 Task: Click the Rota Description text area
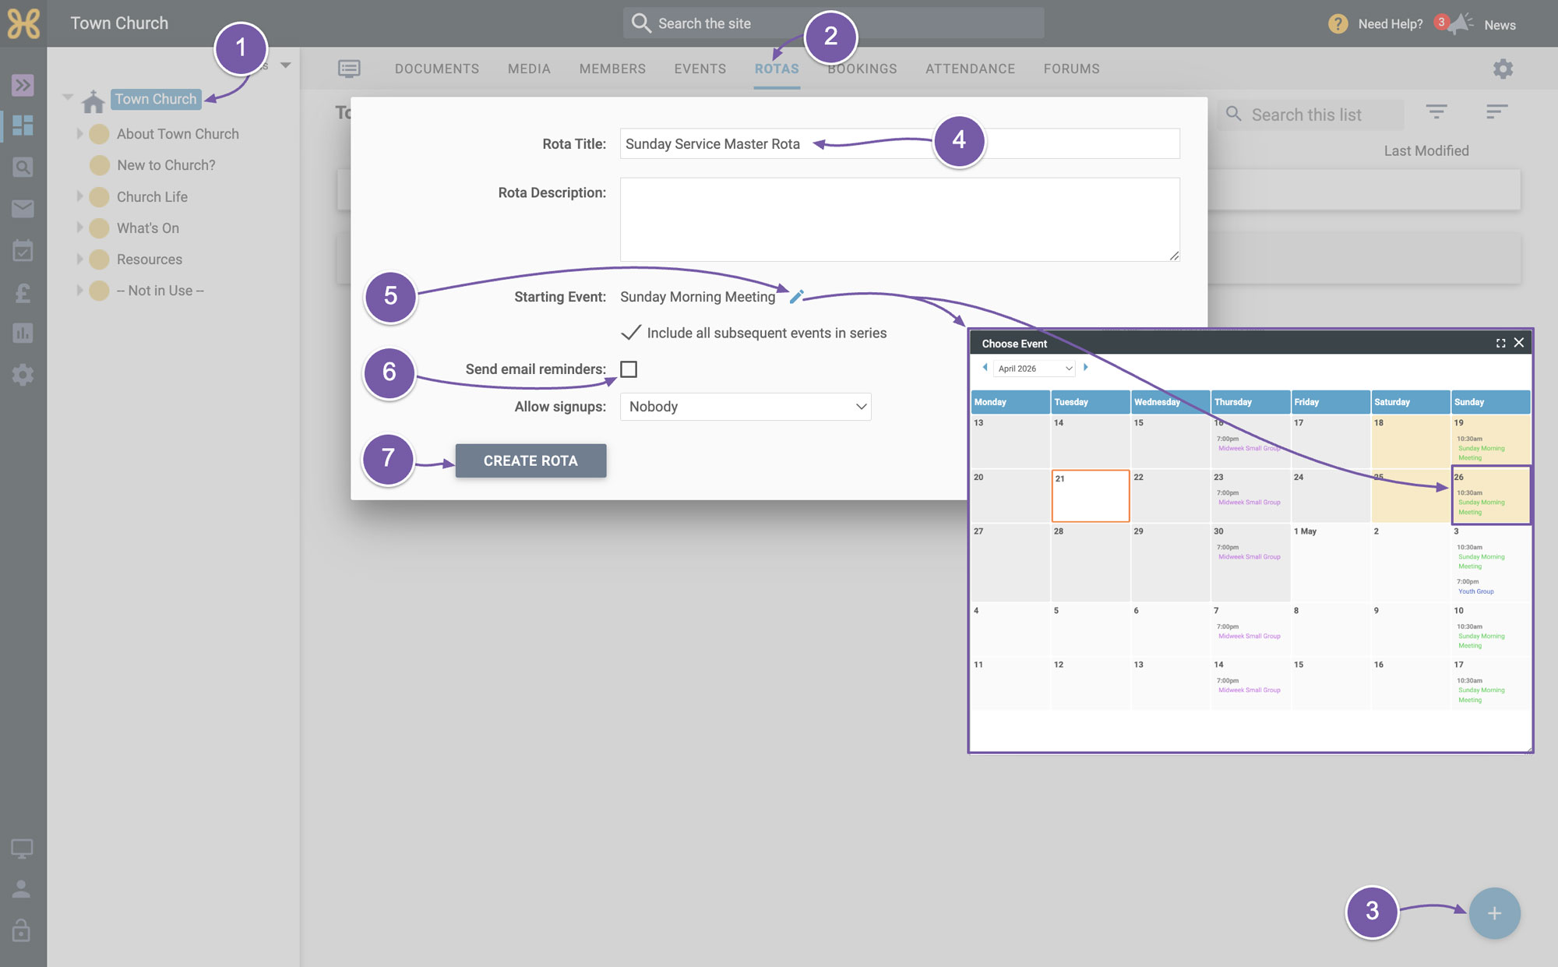click(x=900, y=220)
